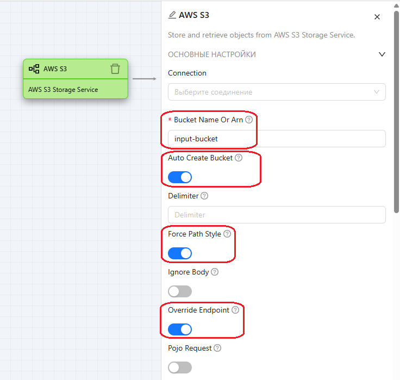This screenshot has width=400, height=380.
Task: Enable the Ignore Body toggle
Action: point(180,291)
